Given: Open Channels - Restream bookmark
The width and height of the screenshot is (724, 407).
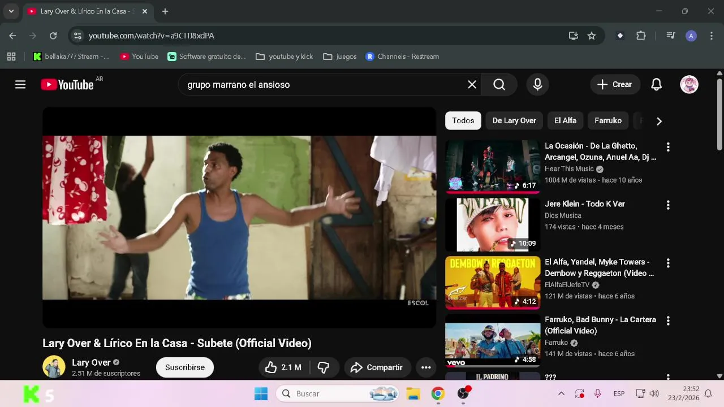Looking at the screenshot, I should click(x=402, y=57).
